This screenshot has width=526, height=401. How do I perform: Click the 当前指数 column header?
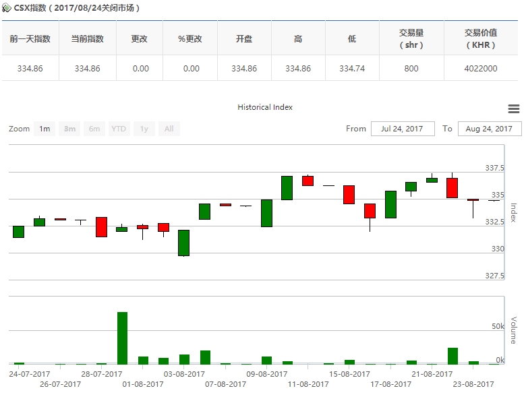[87, 39]
